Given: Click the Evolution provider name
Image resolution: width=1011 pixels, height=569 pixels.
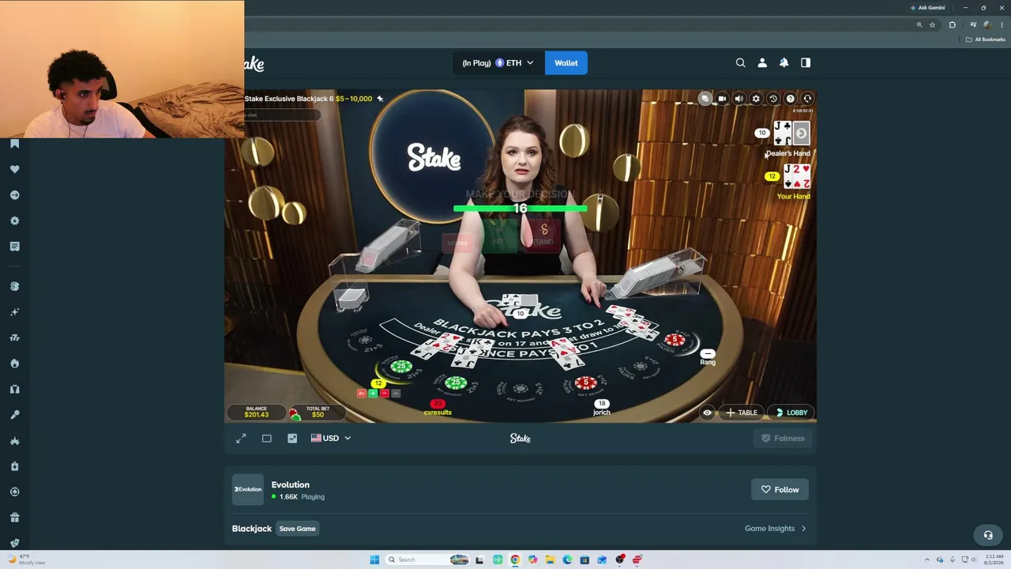Looking at the screenshot, I should tap(290, 484).
